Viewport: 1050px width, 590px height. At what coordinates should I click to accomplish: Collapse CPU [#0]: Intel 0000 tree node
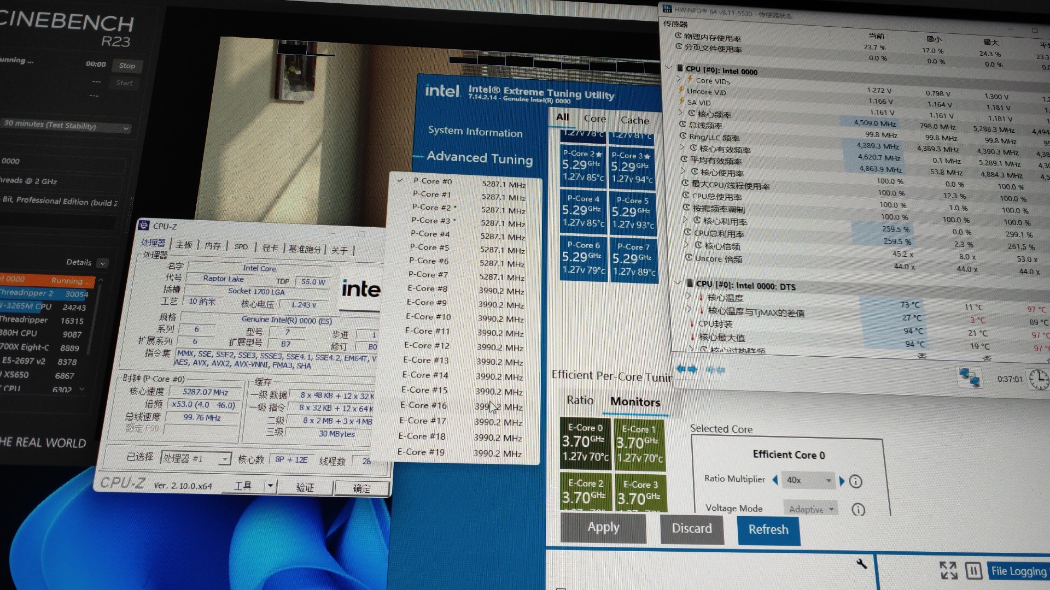click(x=668, y=68)
